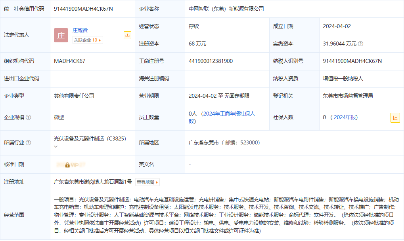Click the question mark beside 企业规模
This screenshot has width=404, height=241.
[29, 117]
